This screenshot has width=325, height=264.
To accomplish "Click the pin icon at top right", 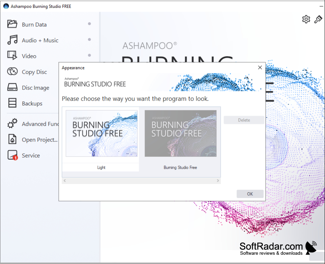I will 318,19.
